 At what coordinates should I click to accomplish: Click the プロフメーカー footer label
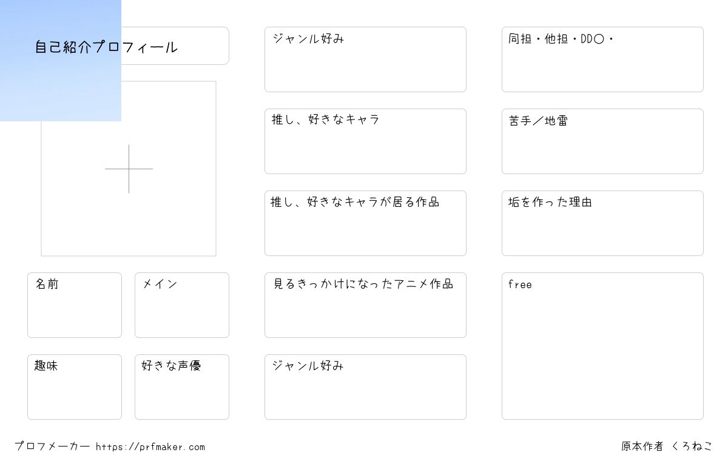52,447
